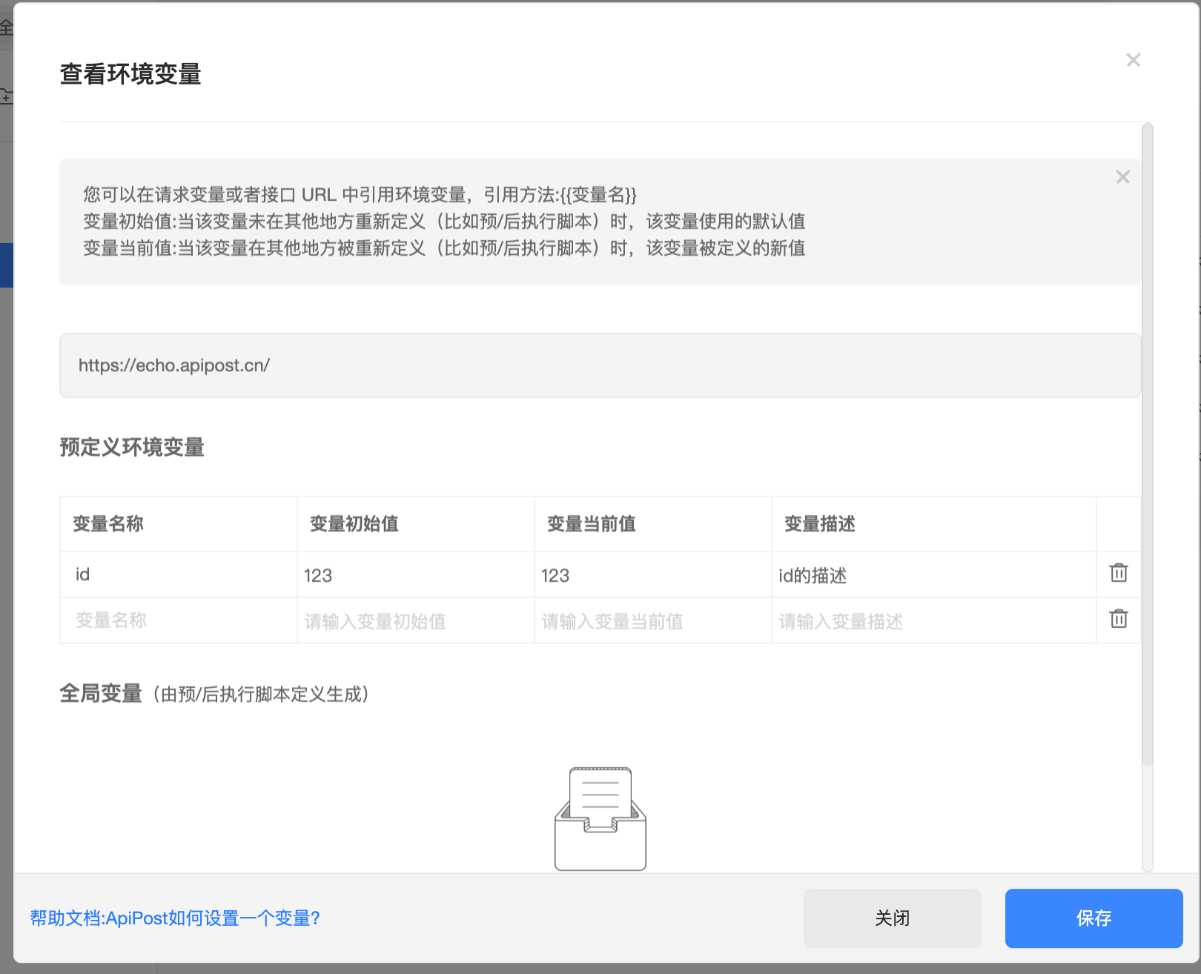Click 请输入变量描述 placeholder field
Image resolution: width=1201 pixels, height=974 pixels.
tap(934, 621)
